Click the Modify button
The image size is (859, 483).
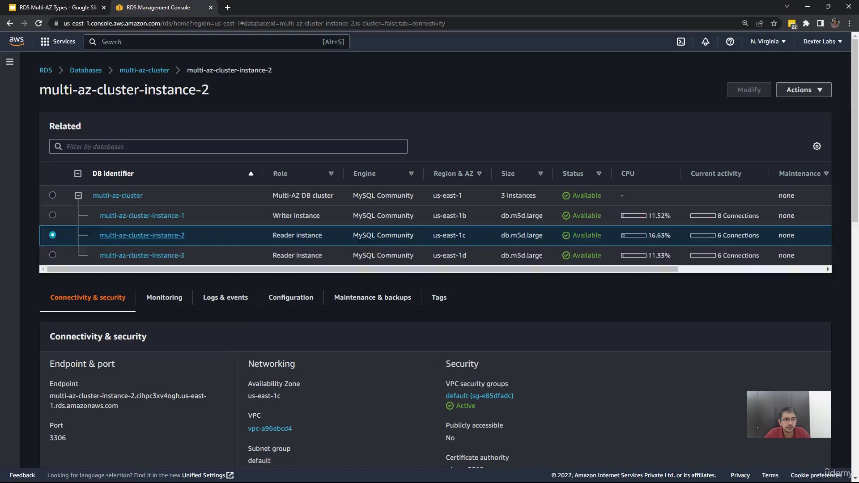749,89
